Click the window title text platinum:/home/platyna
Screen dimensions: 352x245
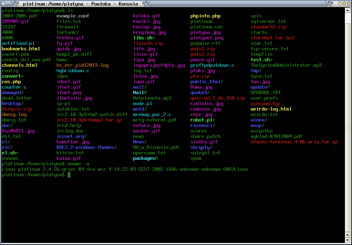[53, 4]
